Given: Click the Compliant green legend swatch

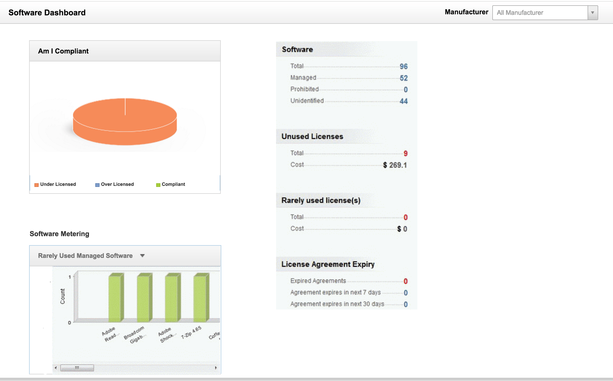Looking at the screenshot, I should click(x=158, y=185).
